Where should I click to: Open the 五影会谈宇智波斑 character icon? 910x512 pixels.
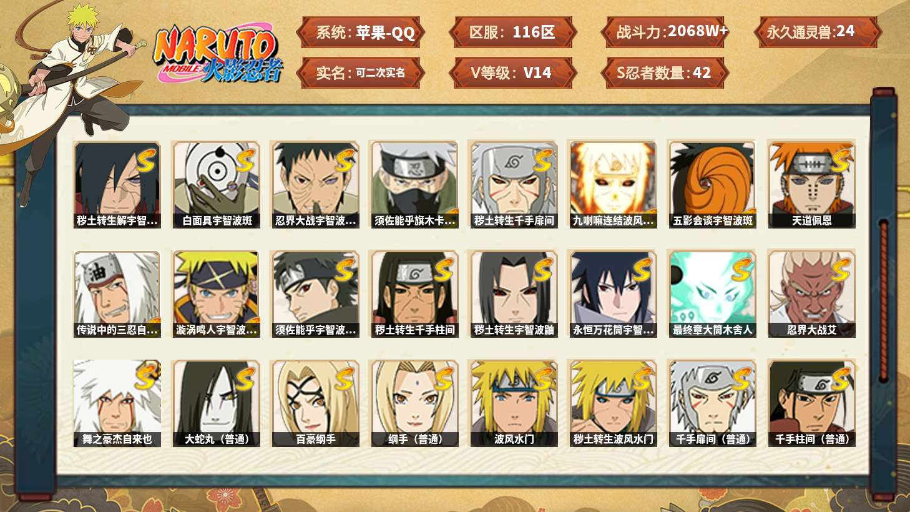(712, 184)
